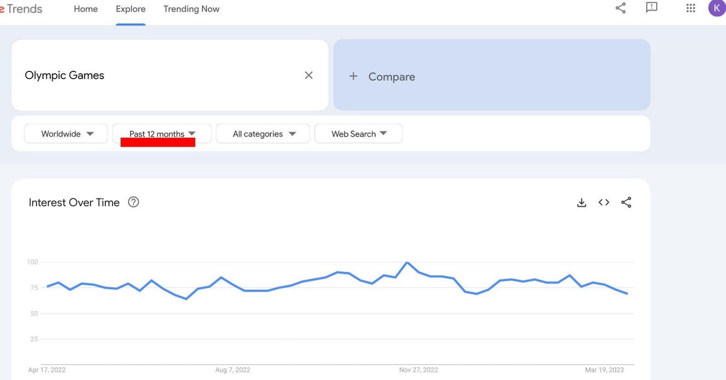Expand the All categories dropdown
The width and height of the screenshot is (726, 380).
(263, 133)
